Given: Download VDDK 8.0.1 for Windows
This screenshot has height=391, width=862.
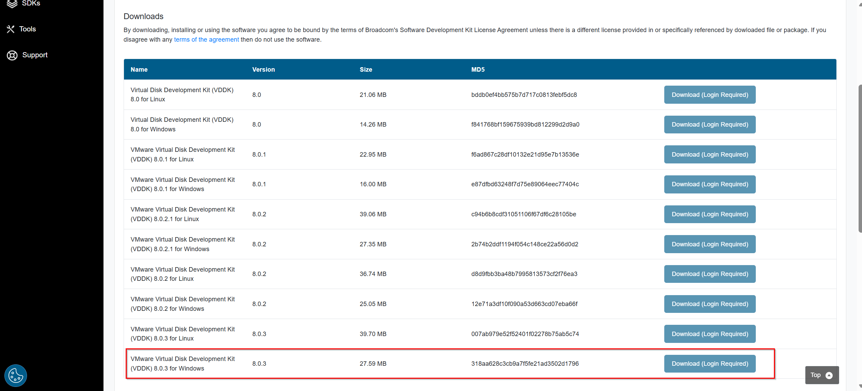Looking at the screenshot, I should 710,184.
